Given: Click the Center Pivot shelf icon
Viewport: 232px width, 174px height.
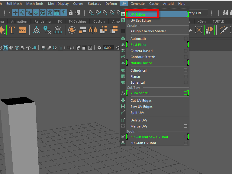Looking at the screenshot, I should 37,30.
